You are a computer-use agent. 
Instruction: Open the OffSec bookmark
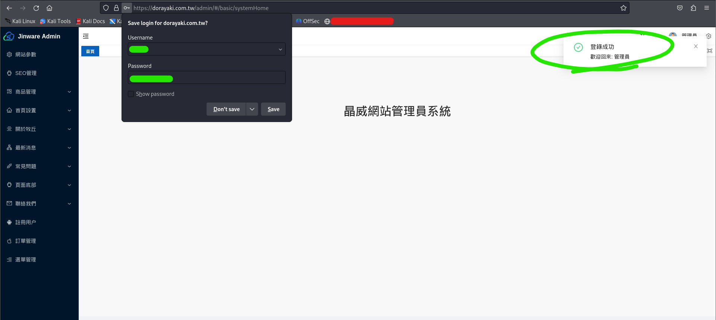click(308, 21)
